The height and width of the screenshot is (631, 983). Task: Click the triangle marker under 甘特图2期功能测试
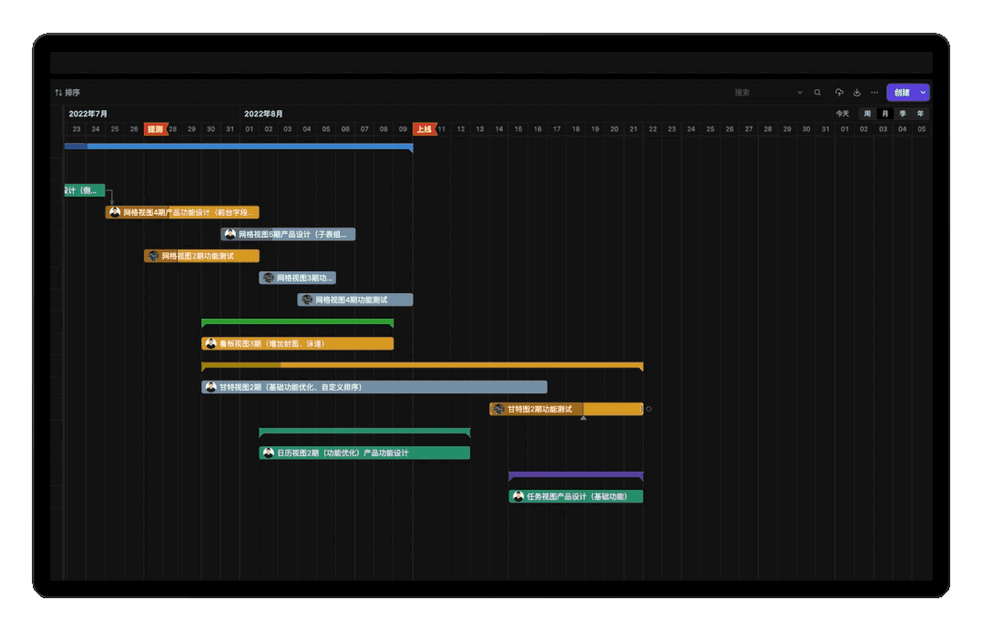tap(583, 418)
